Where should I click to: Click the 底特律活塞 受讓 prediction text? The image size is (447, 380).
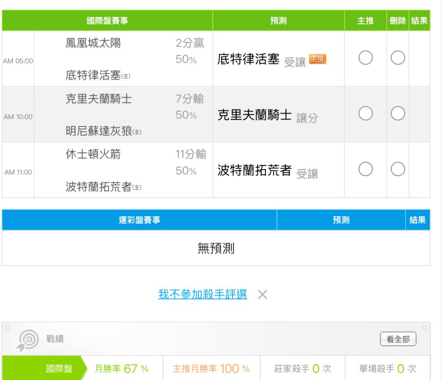coord(262,60)
